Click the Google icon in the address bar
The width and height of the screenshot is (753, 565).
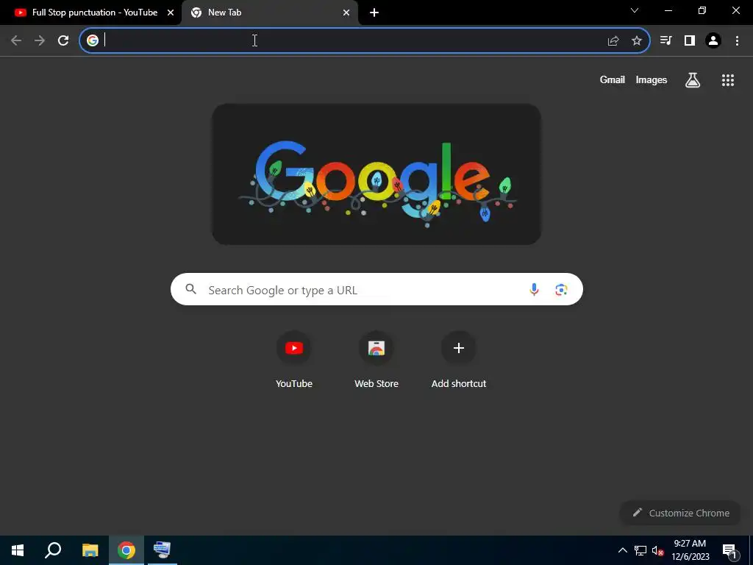93,40
